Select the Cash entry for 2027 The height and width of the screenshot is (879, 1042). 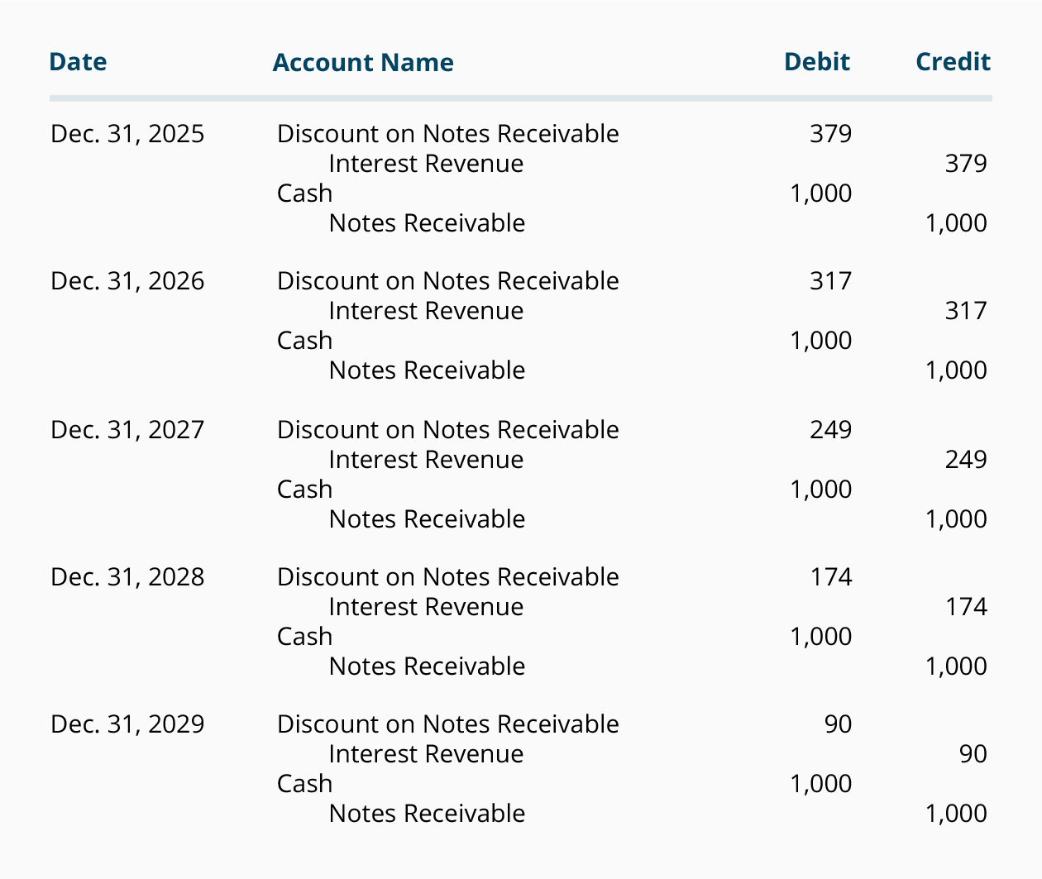[x=304, y=490]
